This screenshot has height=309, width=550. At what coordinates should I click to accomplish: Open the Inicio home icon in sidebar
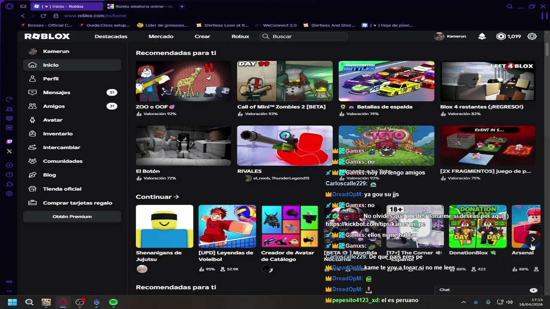pos(32,65)
